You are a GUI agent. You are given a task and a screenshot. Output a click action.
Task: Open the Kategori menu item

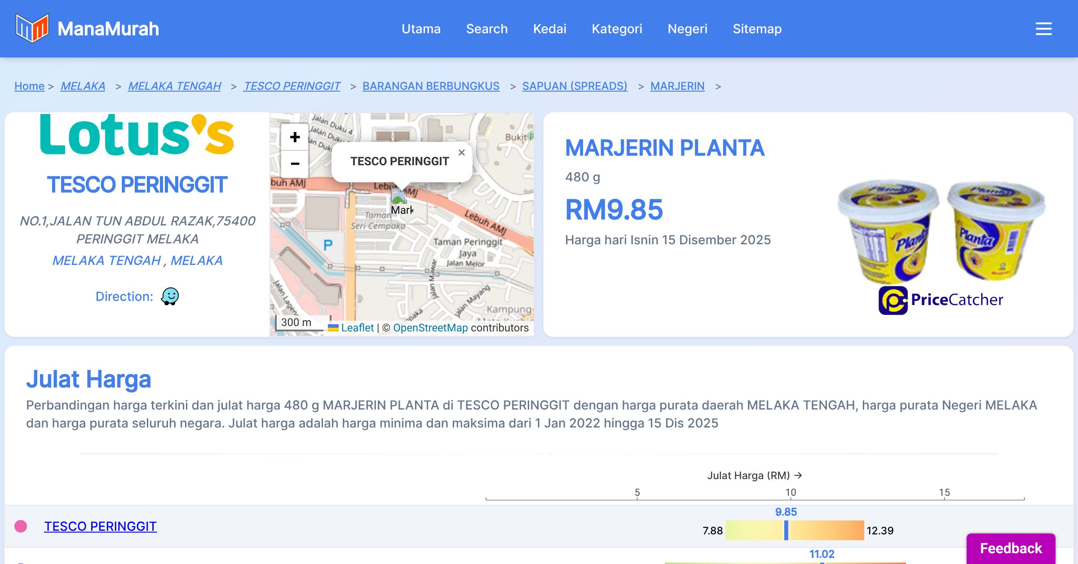pyautogui.click(x=617, y=29)
